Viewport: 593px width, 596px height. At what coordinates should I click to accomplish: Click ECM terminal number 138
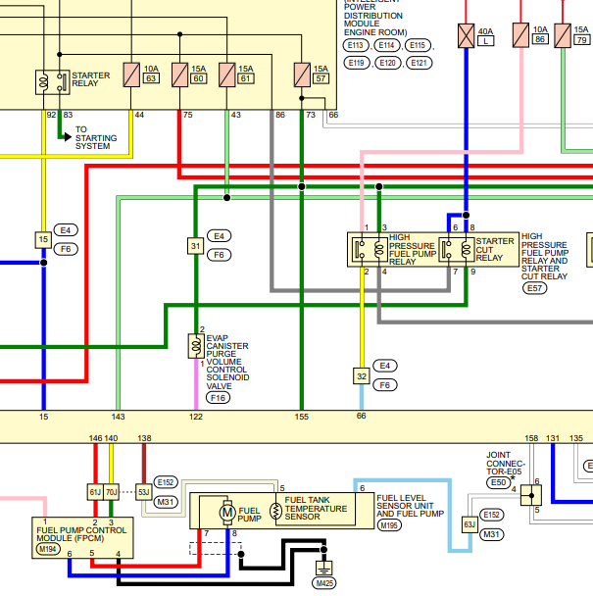tap(144, 438)
